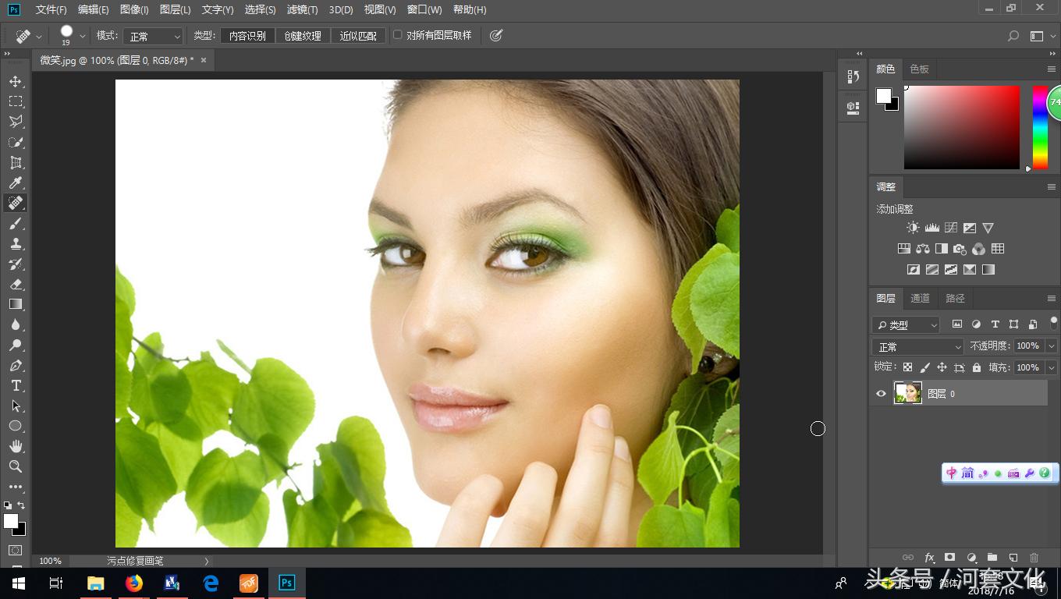Open the 模式 blending dropdown in options bar
The image size is (1061, 599).
coord(153,35)
